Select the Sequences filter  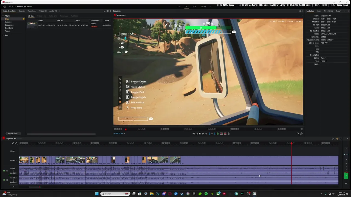point(9,25)
